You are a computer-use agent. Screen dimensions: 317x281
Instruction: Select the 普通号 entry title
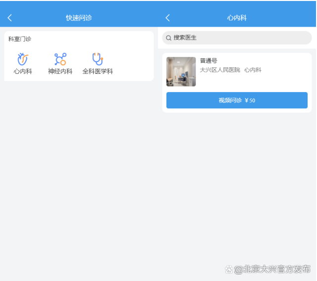pyautogui.click(x=209, y=60)
